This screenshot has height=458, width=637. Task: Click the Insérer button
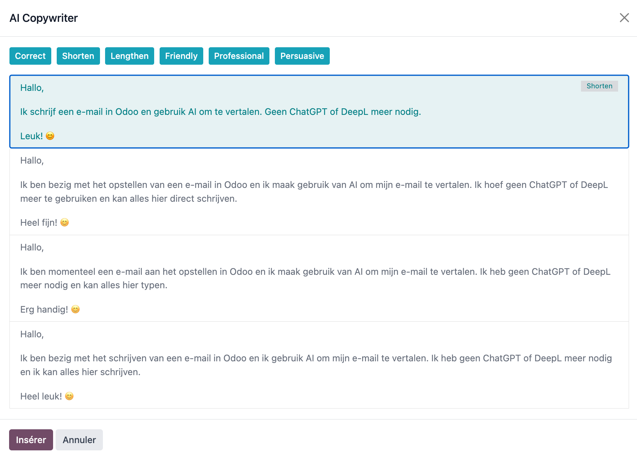(x=31, y=440)
